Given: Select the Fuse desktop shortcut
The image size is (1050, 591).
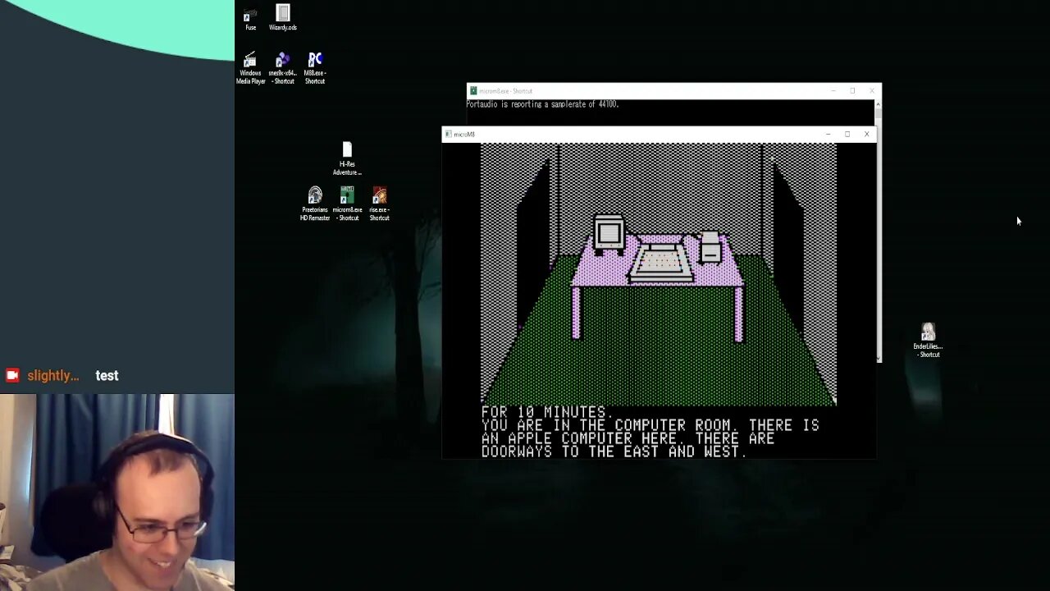Looking at the screenshot, I should 250,19.
